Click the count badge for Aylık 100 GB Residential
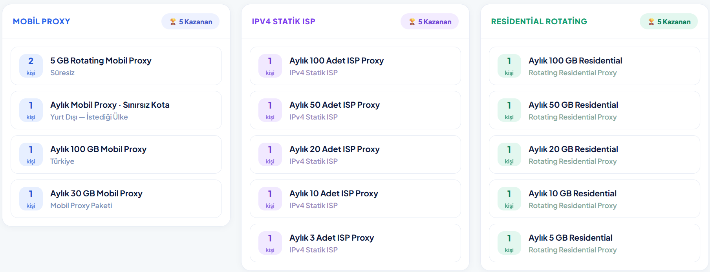 tap(509, 66)
